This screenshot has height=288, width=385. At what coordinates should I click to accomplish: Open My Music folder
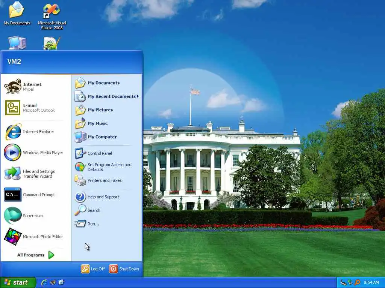click(107, 123)
